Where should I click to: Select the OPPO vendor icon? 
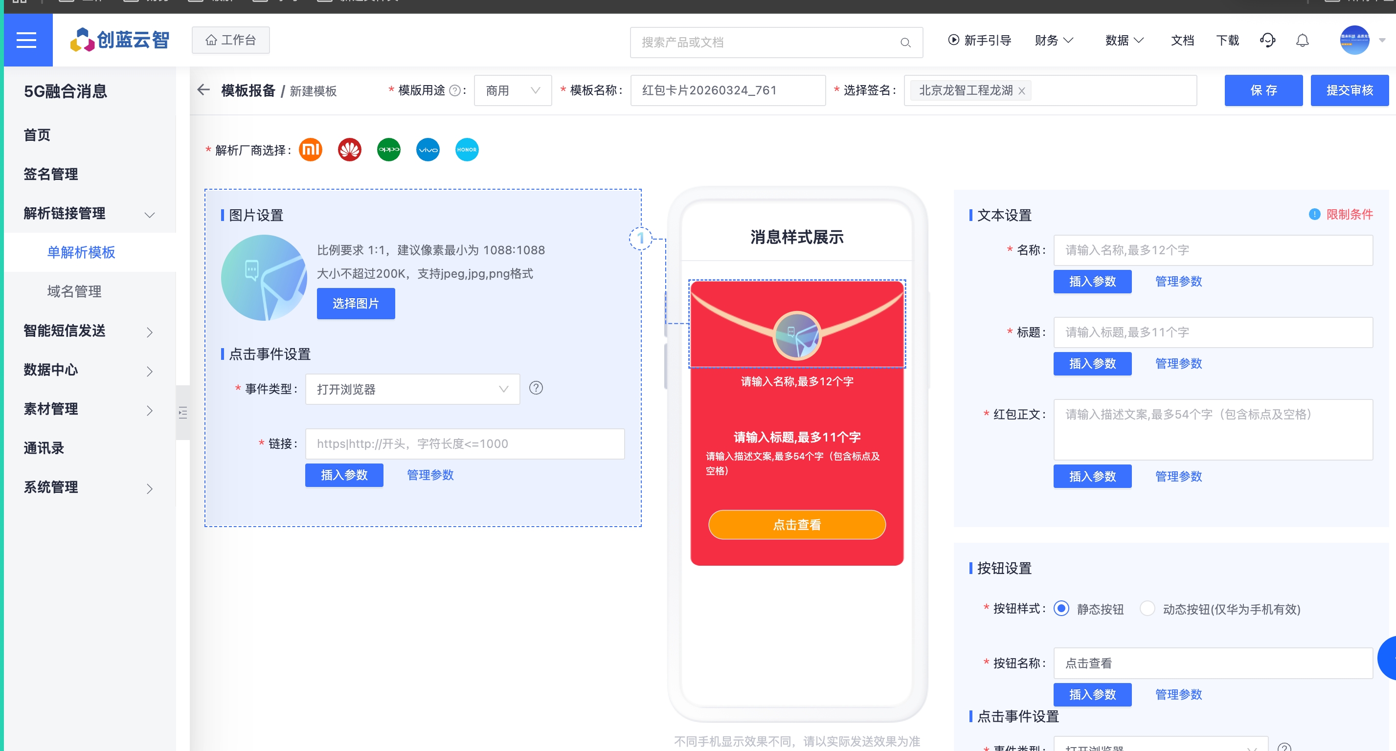[388, 150]
